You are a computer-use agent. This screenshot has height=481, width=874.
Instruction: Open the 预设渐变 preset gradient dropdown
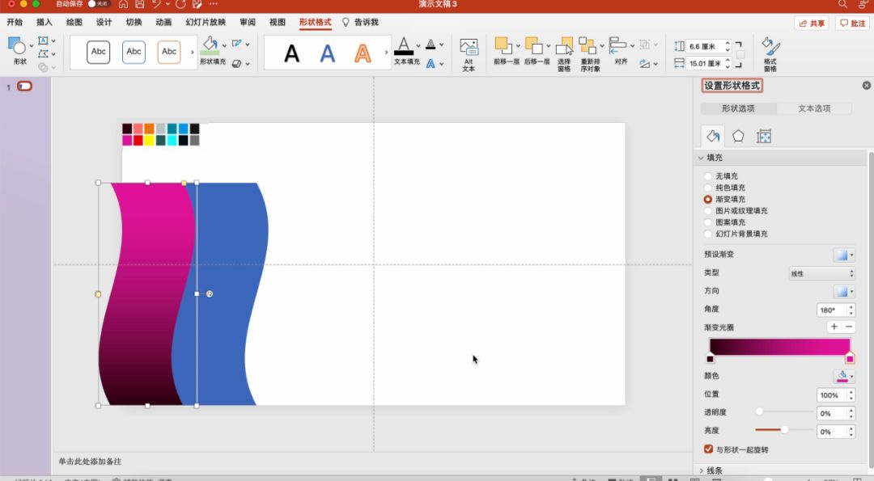coord(844,255)
